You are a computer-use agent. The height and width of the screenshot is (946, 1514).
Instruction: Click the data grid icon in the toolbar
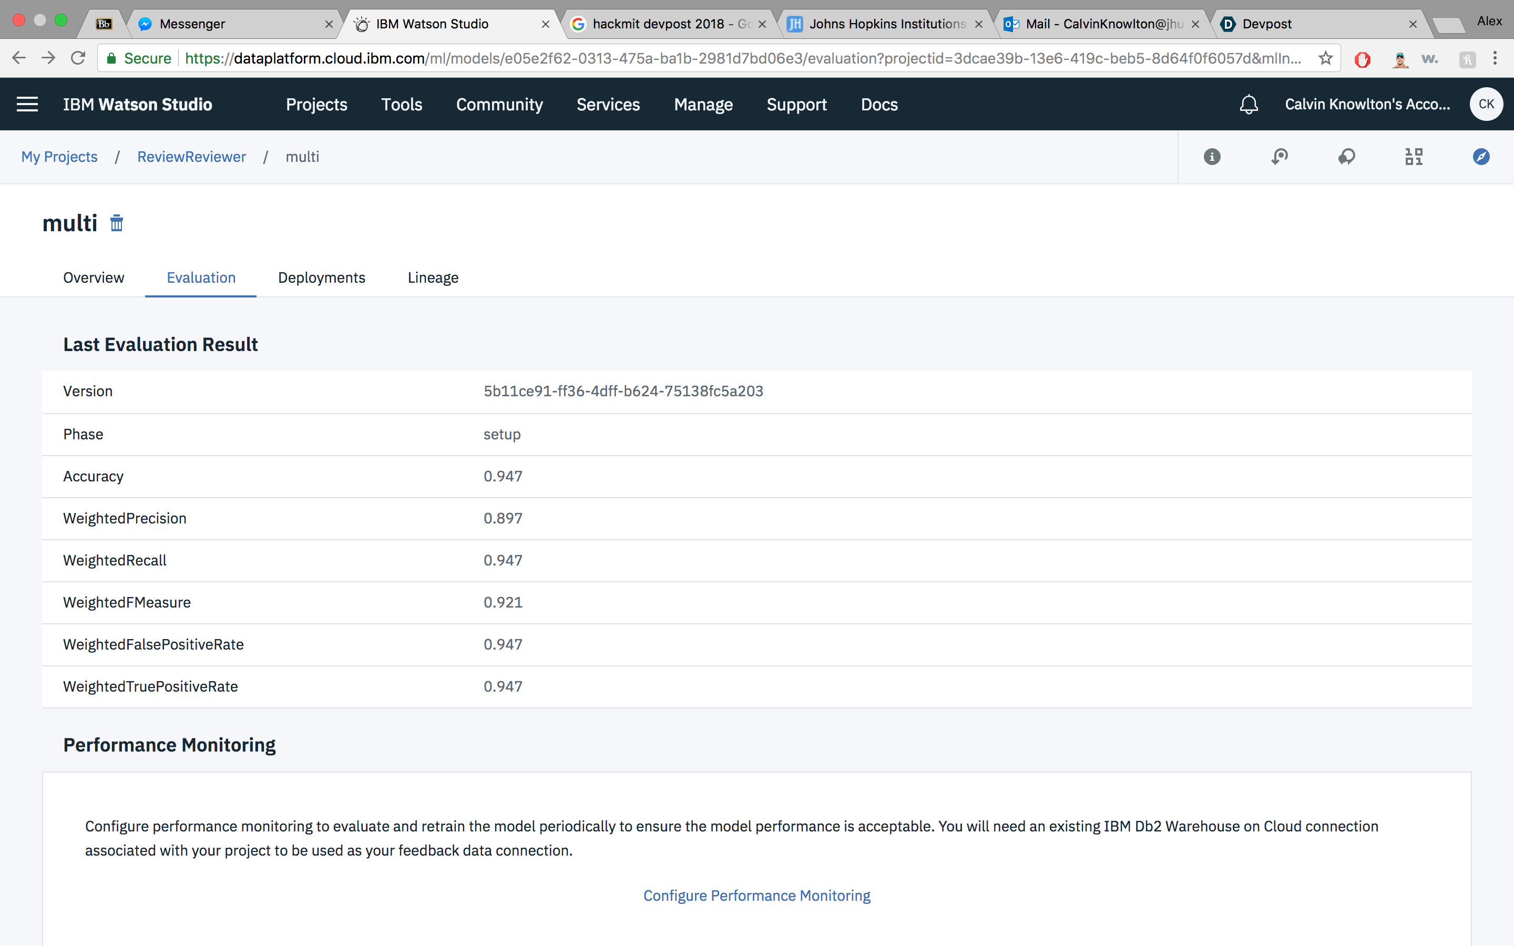pyautogui.click(x=1413, y=157)
